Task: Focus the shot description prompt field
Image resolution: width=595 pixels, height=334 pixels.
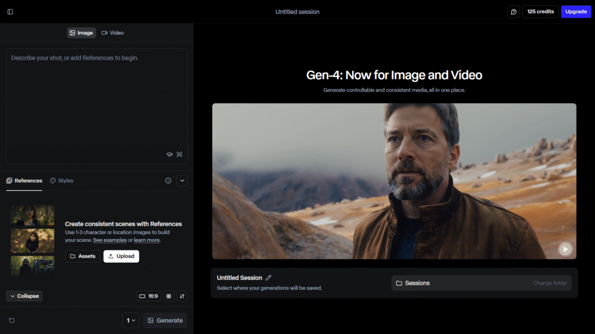Action: 96,106
